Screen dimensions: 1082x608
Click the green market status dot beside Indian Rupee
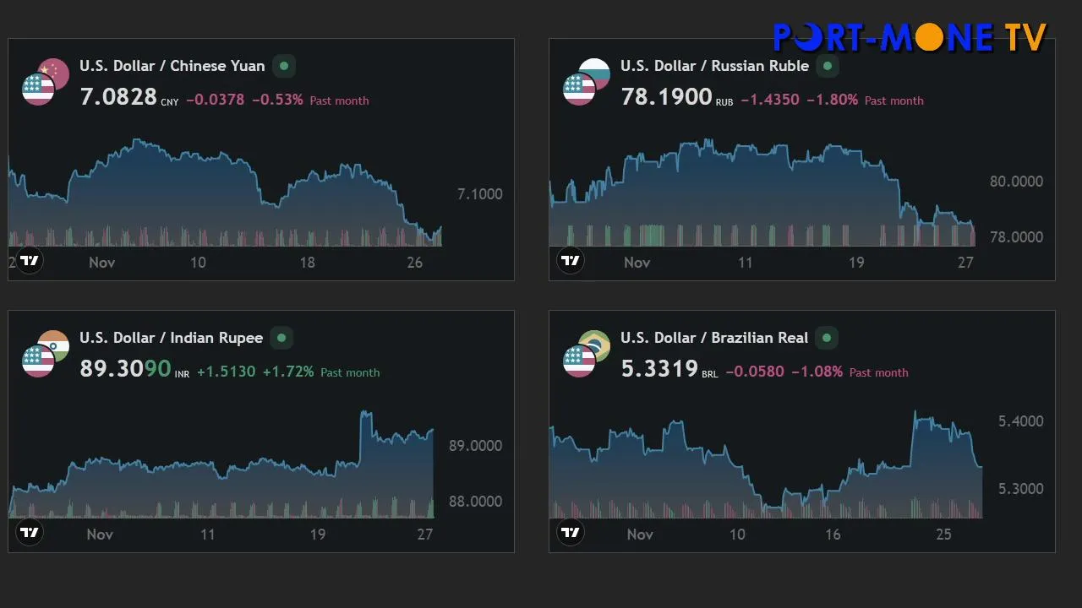pyautogui.click(x=282, y=338)
